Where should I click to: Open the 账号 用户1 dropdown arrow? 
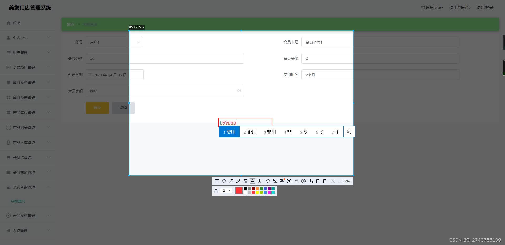(138, 42)
